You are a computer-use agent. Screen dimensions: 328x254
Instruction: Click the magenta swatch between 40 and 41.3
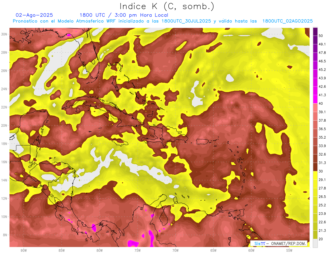(x=315, y=99)
